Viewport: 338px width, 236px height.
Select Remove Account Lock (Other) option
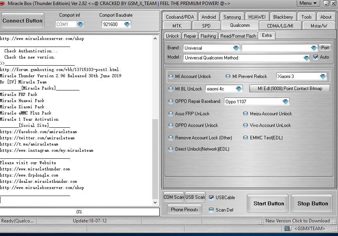[171, 138]
